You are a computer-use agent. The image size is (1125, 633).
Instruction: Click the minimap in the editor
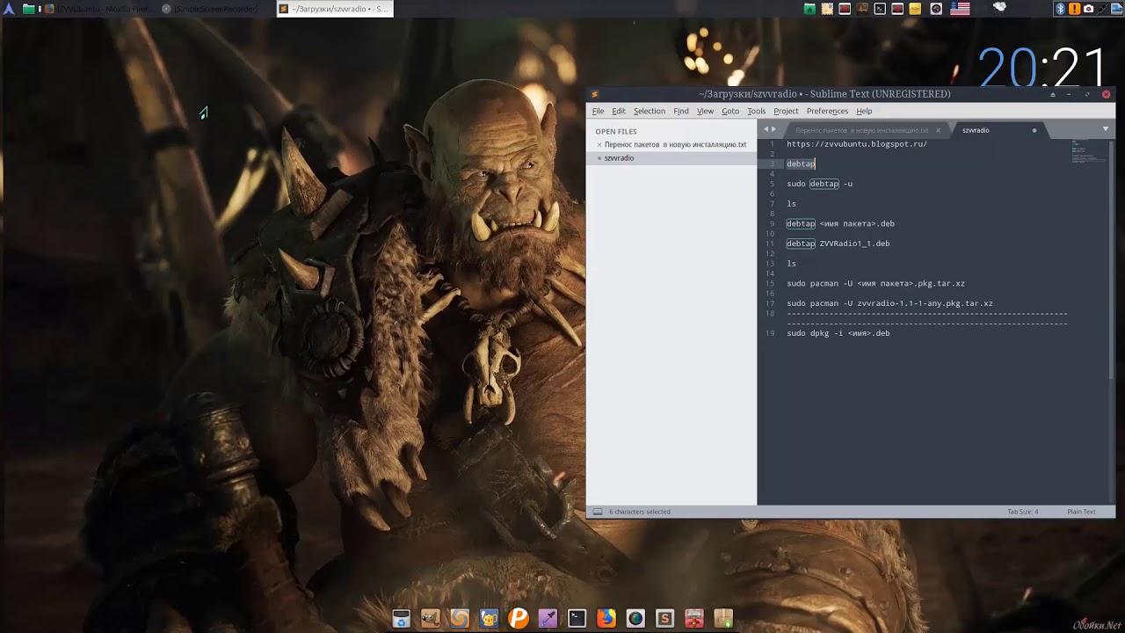[x=1088, y=149]
